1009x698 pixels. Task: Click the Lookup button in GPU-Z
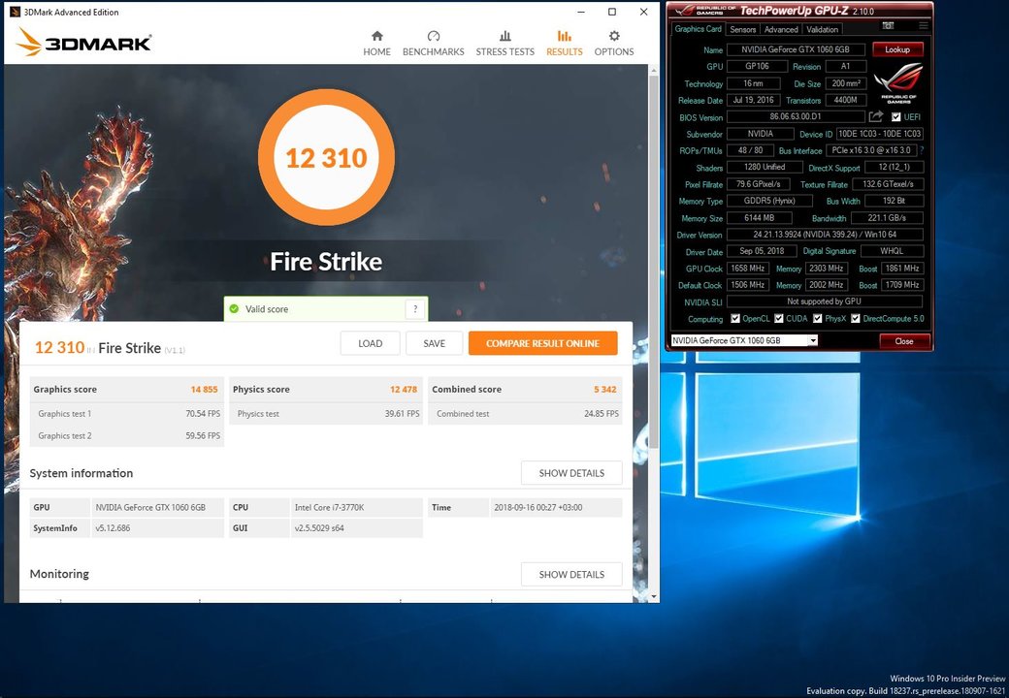[x=897, y=49]
